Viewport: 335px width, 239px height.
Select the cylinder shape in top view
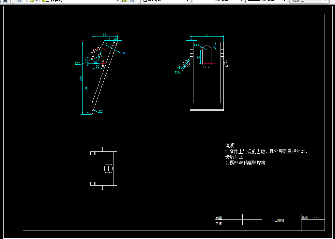pyautogui.click(x=108, y=168)
